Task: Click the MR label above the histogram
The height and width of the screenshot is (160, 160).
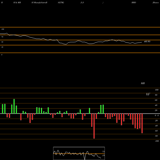Action: (143, 83)
